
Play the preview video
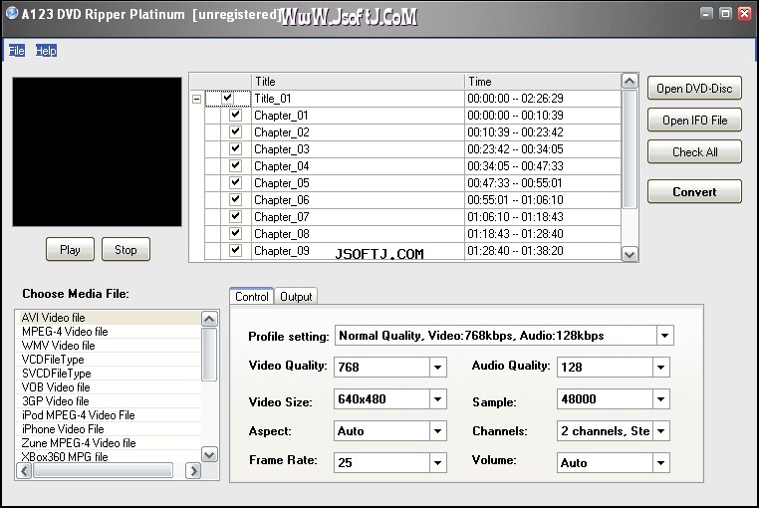pos(70,249)
